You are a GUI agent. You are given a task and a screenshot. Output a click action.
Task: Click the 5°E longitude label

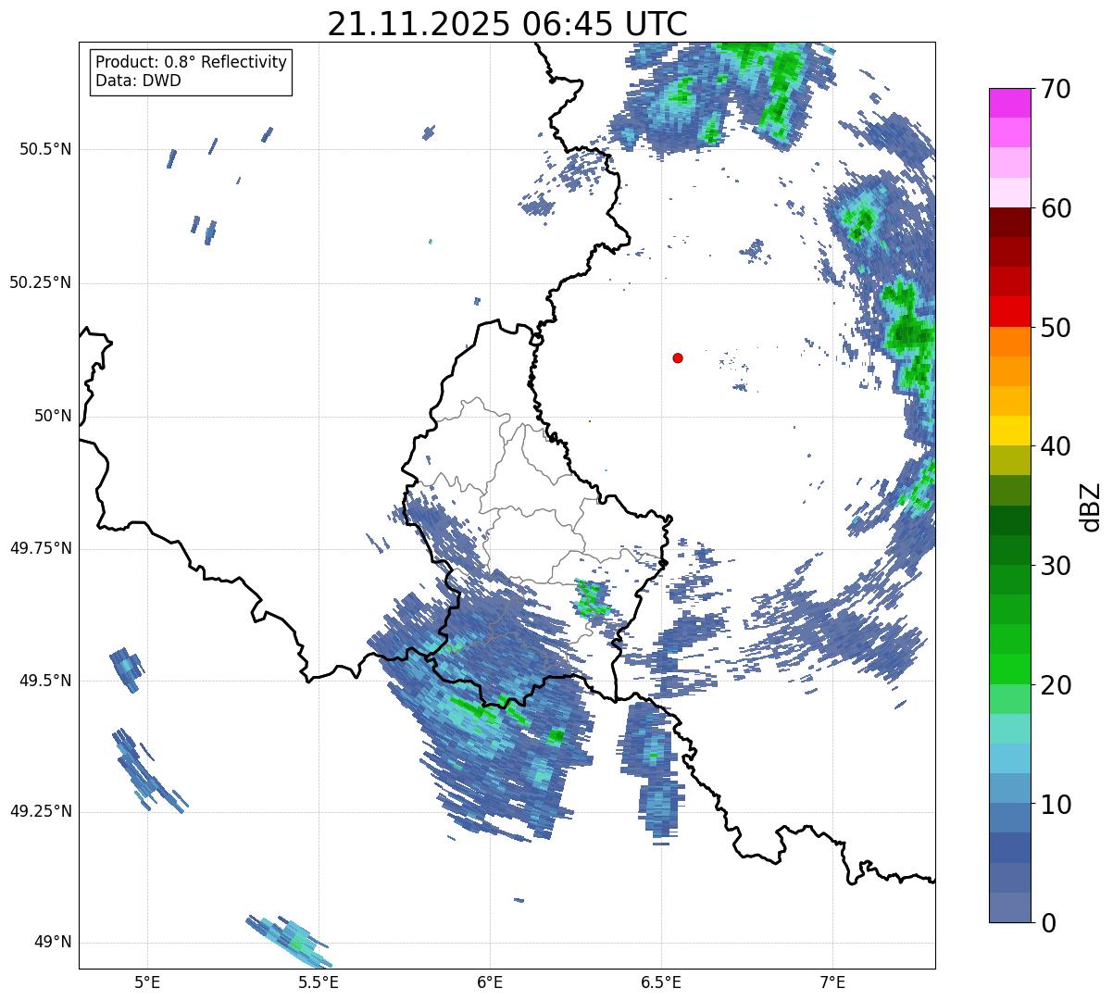pyautogui.click(x=147, y=982)
